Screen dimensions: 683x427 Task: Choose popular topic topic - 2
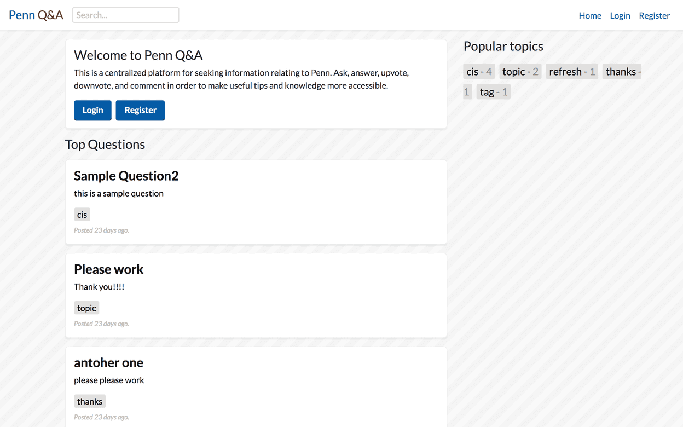pos(520,72)
